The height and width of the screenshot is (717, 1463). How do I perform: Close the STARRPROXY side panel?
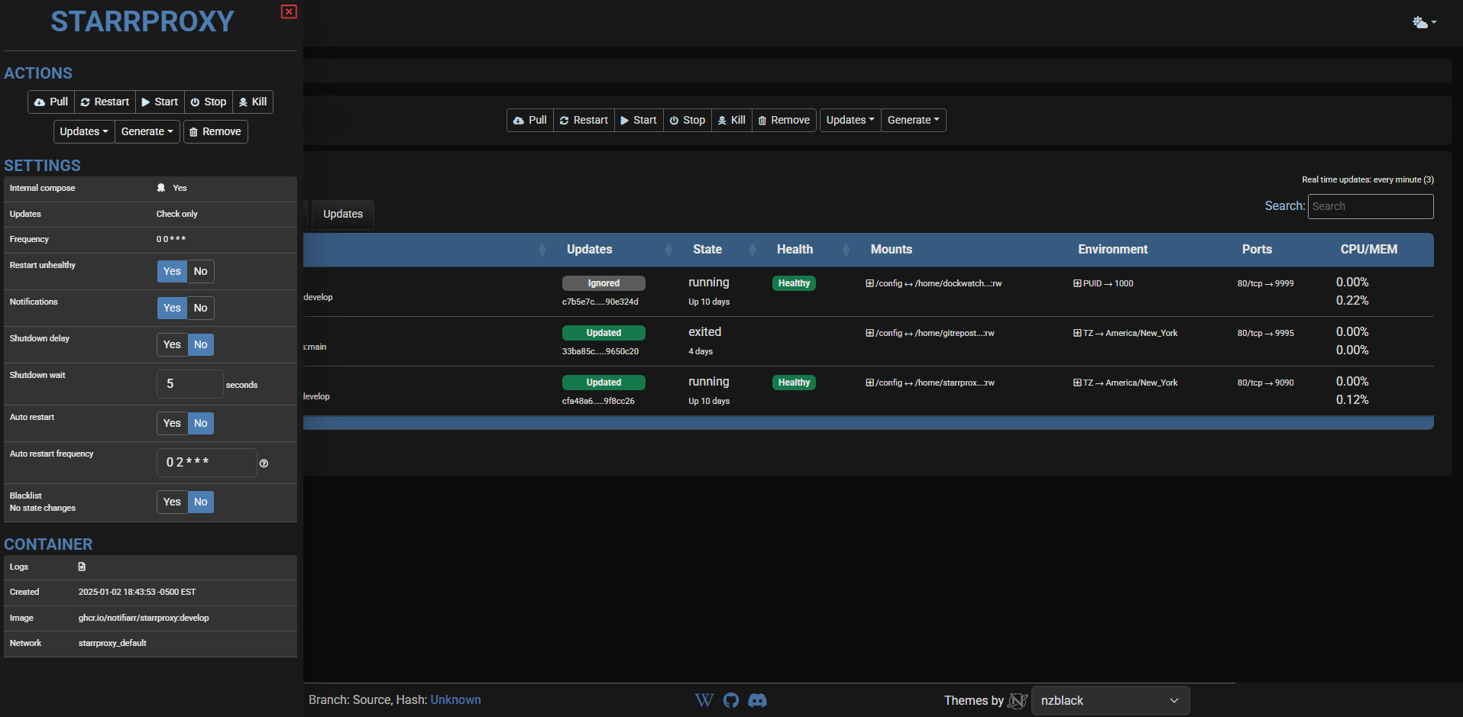289,11
